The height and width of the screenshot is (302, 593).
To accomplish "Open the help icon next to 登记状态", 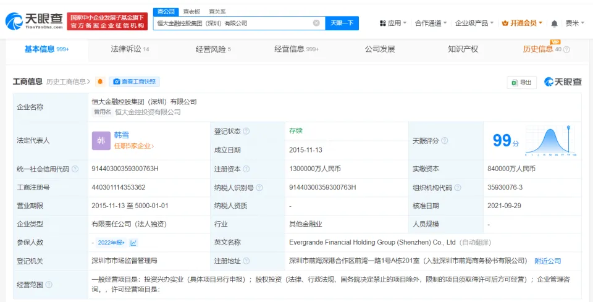I will point(246,132).
